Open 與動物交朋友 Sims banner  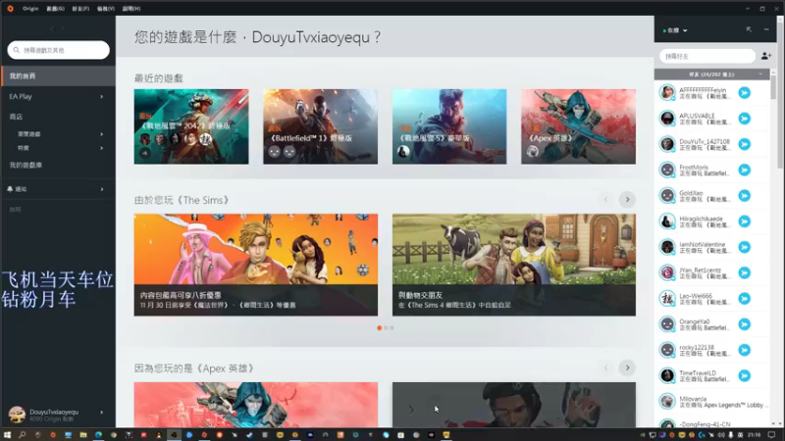(514, 265)
